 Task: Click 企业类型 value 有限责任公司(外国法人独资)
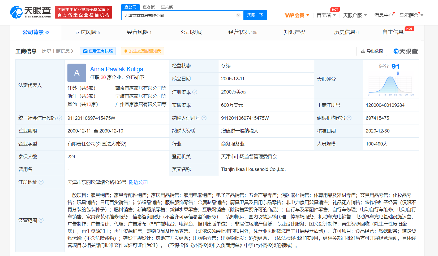coord(97,144)
